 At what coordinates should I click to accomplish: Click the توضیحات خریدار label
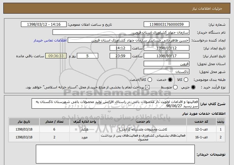click(211, 154)
